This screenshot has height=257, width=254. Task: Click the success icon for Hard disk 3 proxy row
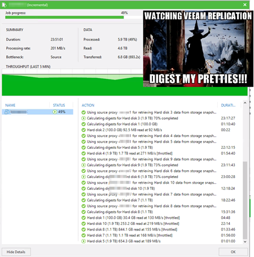84,113
